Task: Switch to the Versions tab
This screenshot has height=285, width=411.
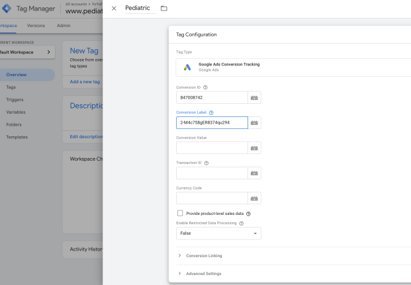Action: pos(36,25)
